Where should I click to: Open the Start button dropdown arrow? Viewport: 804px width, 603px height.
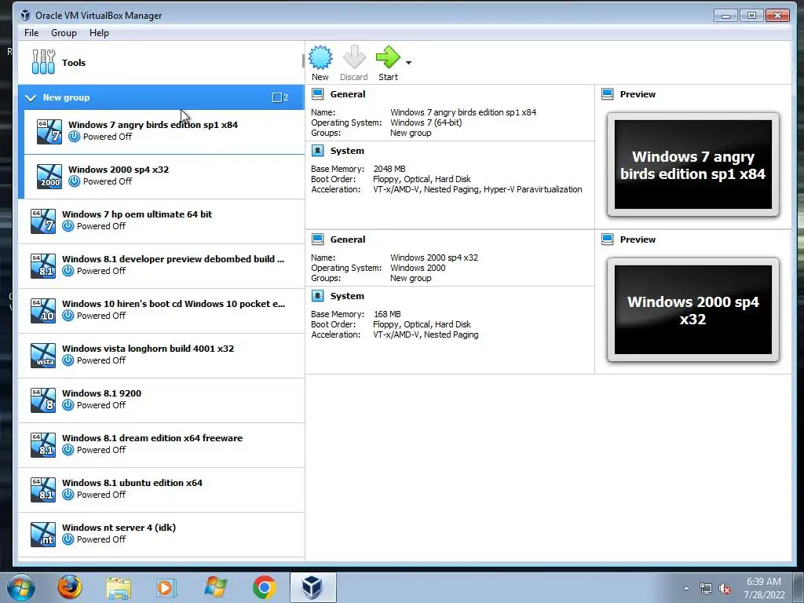[x=408, y=63]
